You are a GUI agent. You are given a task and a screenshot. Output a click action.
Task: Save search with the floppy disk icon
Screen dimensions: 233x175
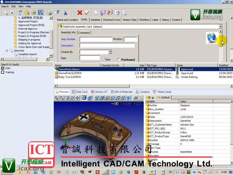(x=41, y=13)
